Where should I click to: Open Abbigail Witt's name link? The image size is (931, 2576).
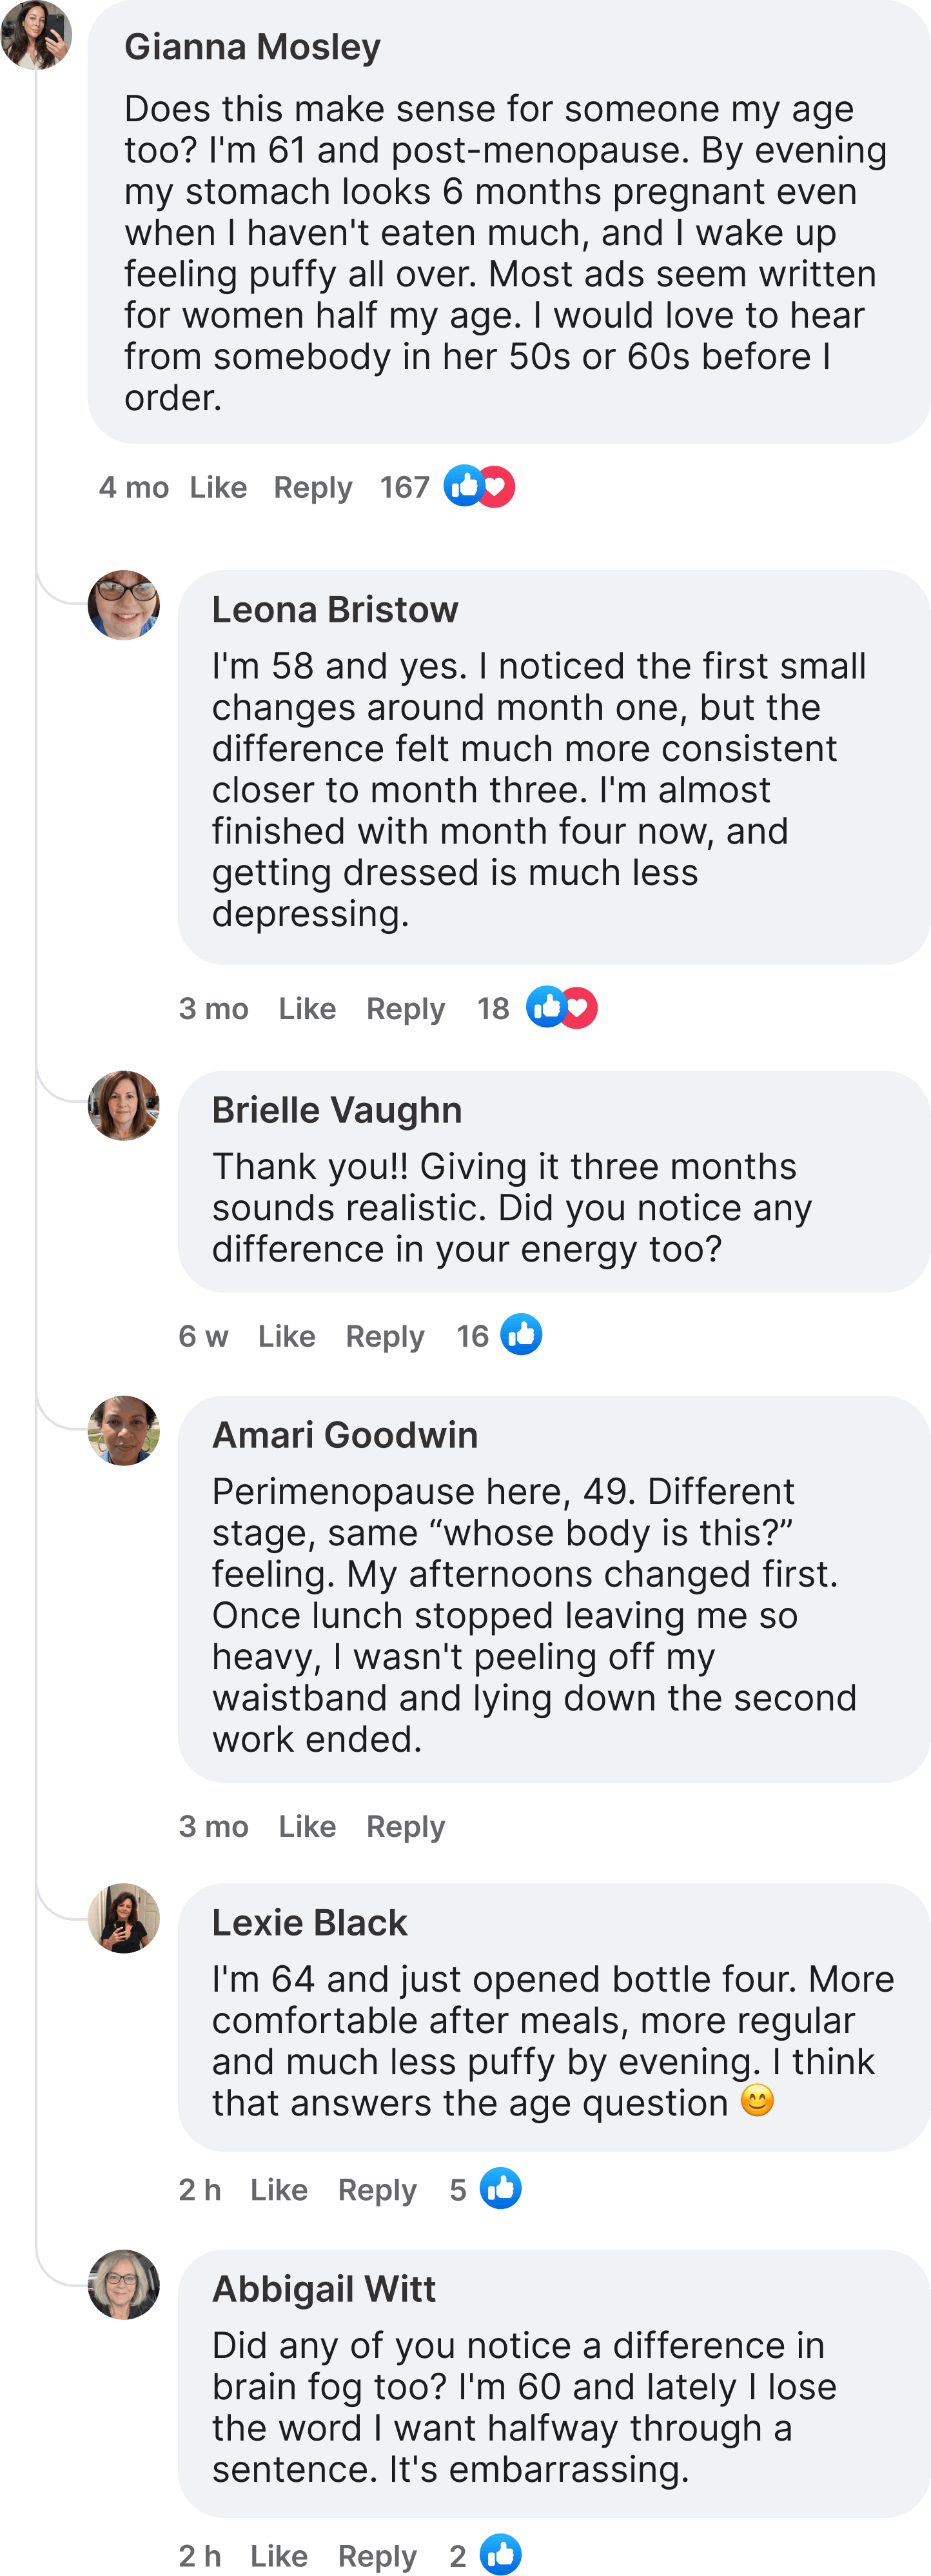(x=324, y=2289)
